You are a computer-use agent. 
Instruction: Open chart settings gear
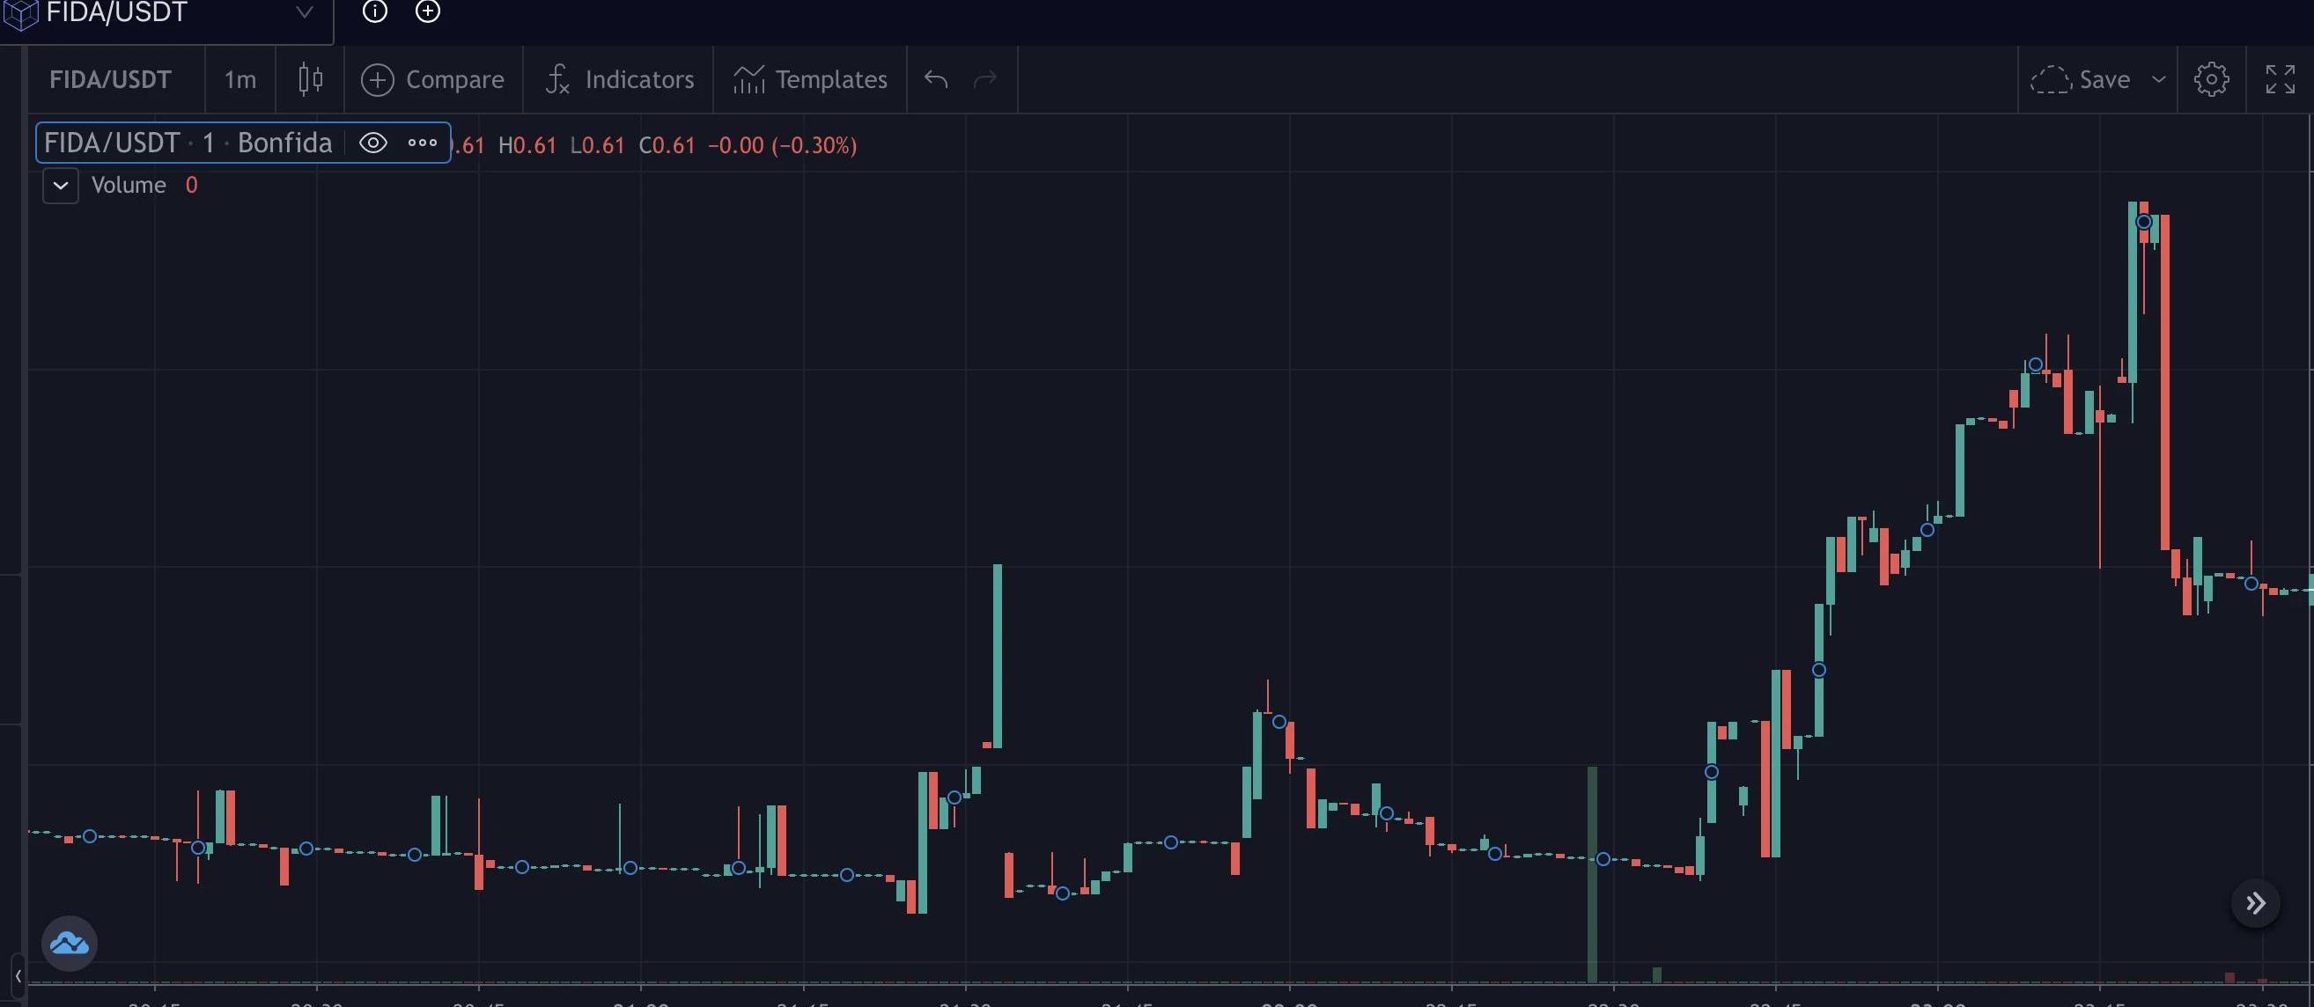coord(2211,80)
